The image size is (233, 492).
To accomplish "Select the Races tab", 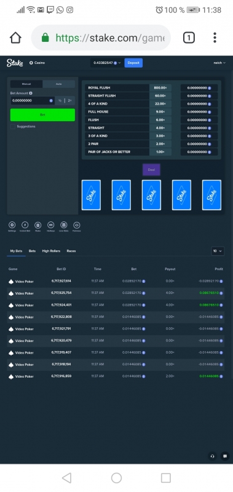I will pyautogui.click(x=71, y=251).
